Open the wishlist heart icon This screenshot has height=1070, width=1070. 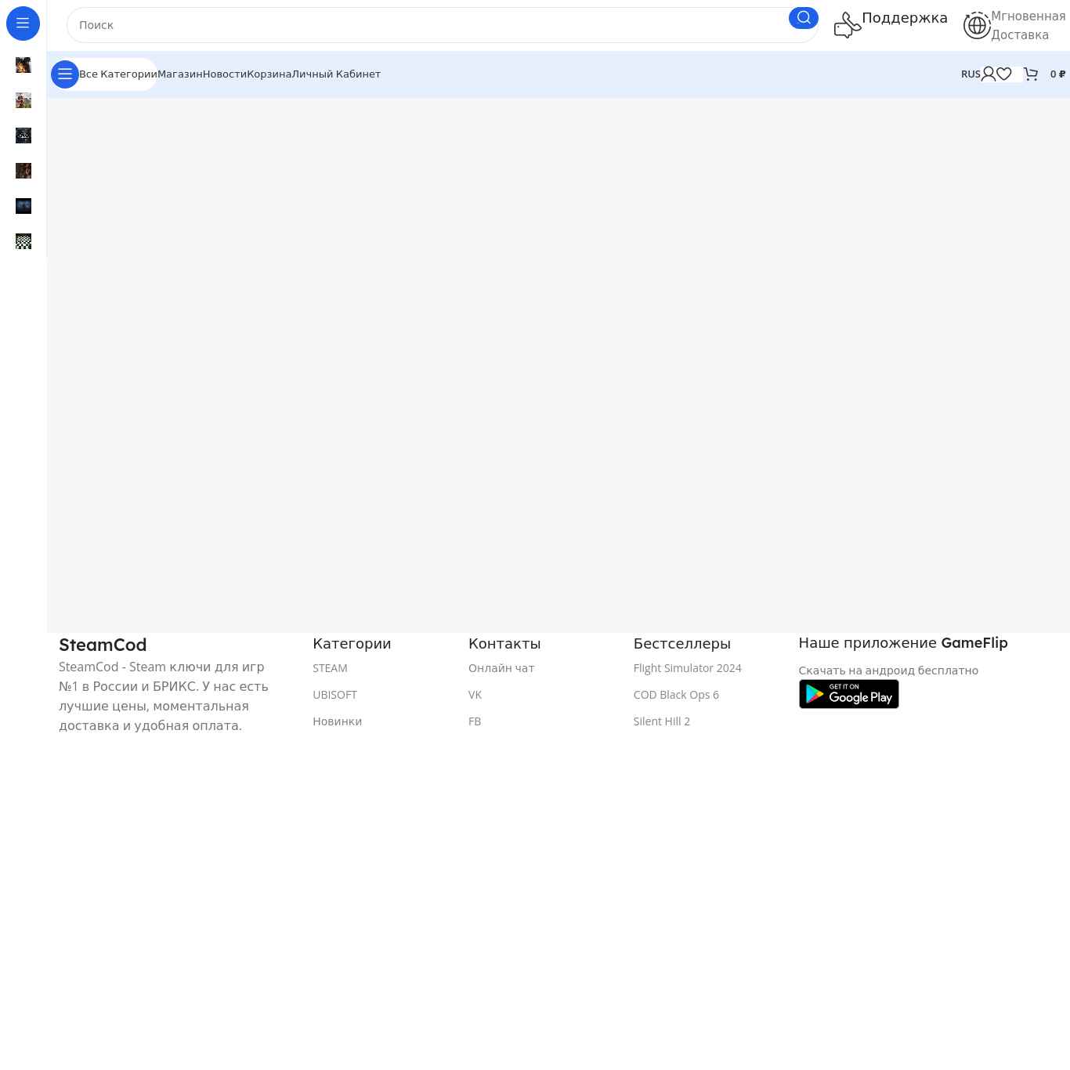pos(1004,74)
